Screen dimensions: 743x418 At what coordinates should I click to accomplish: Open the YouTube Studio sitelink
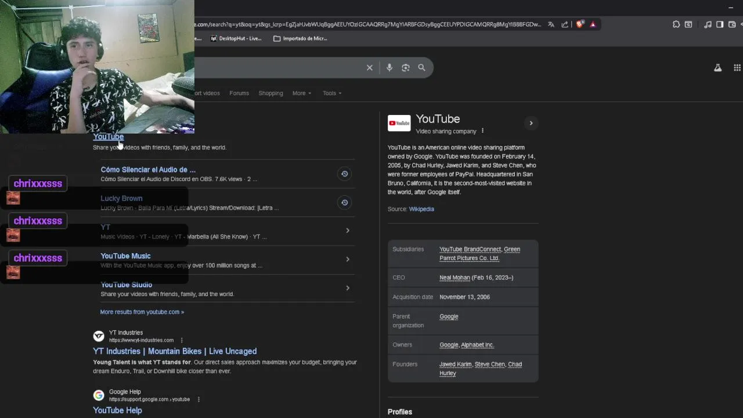(126, 284)
